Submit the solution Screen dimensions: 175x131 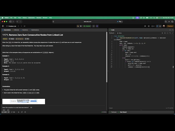point(87,26)
